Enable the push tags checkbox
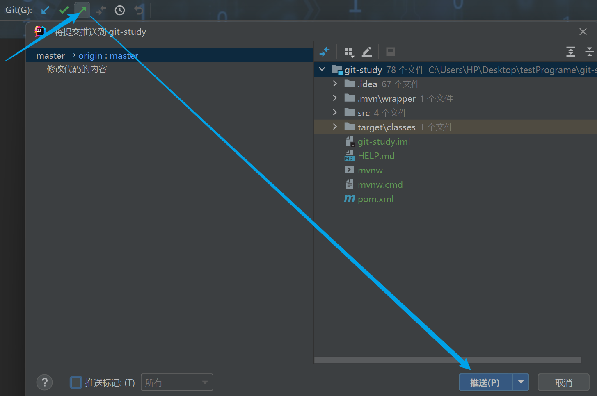The width and height of the screenshot is (597, 396). pyautogui.click(x=76, y=382)
